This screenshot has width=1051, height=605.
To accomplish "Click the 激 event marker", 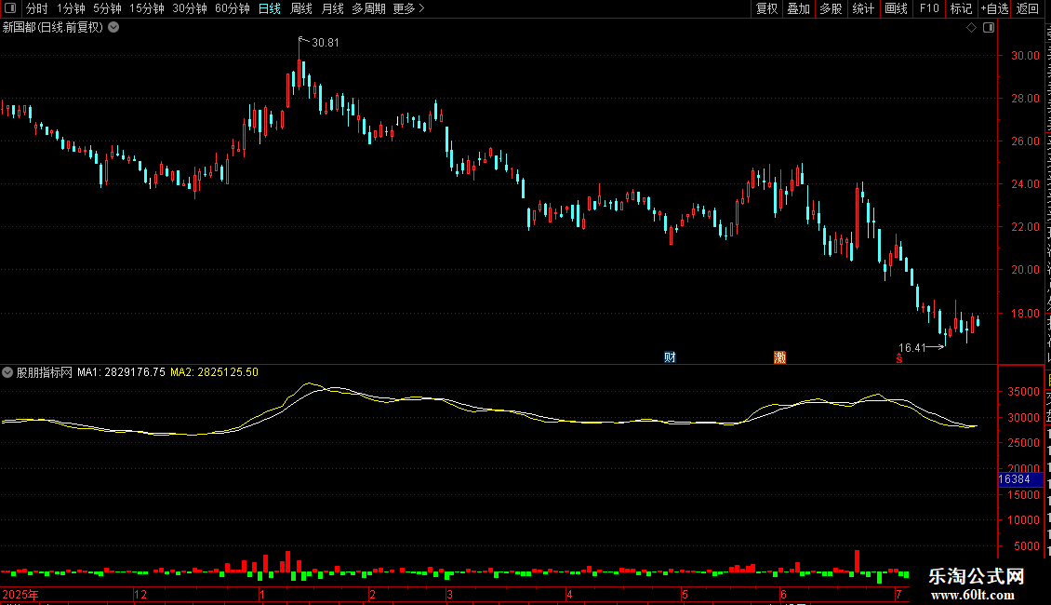I will [x=779, y=357].
